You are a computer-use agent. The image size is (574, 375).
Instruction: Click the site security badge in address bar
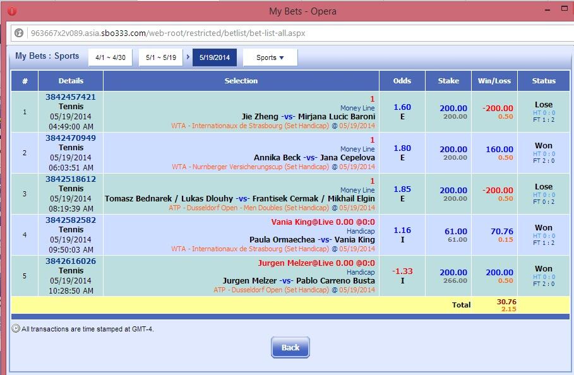pos(19,33)
